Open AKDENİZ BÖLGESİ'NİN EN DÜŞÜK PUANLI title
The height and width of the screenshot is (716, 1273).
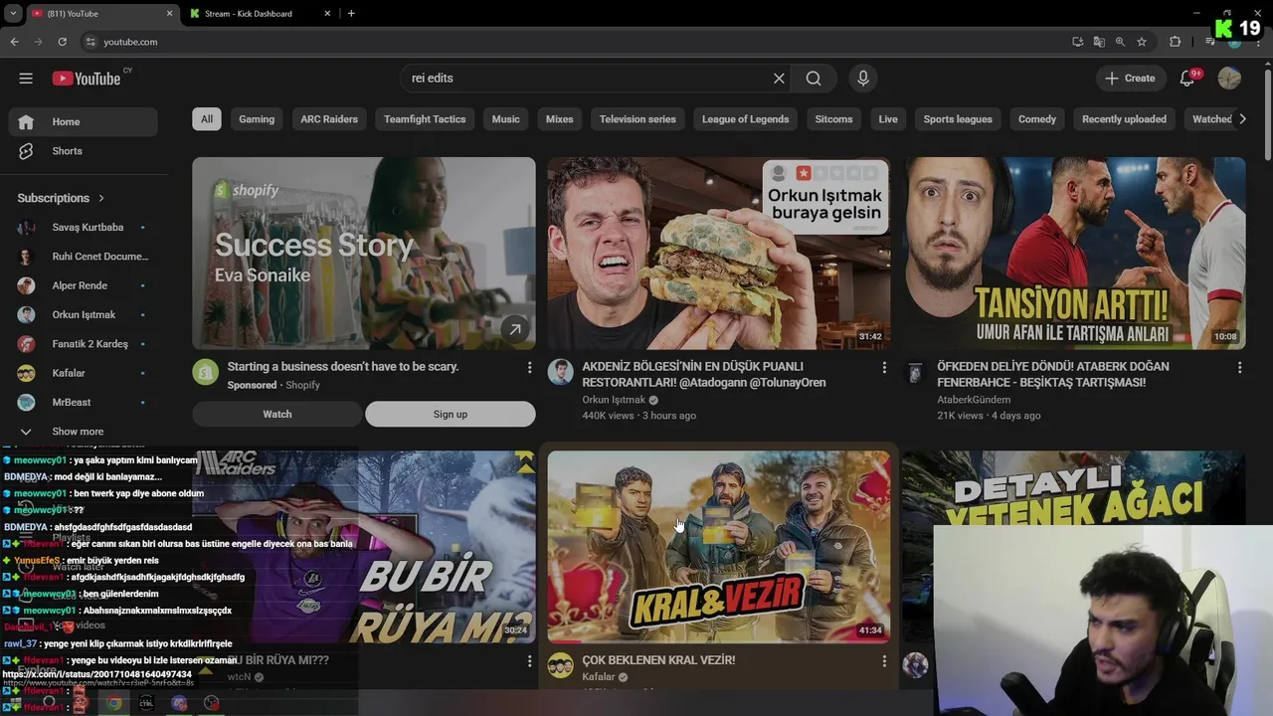(x=704, y=374)
